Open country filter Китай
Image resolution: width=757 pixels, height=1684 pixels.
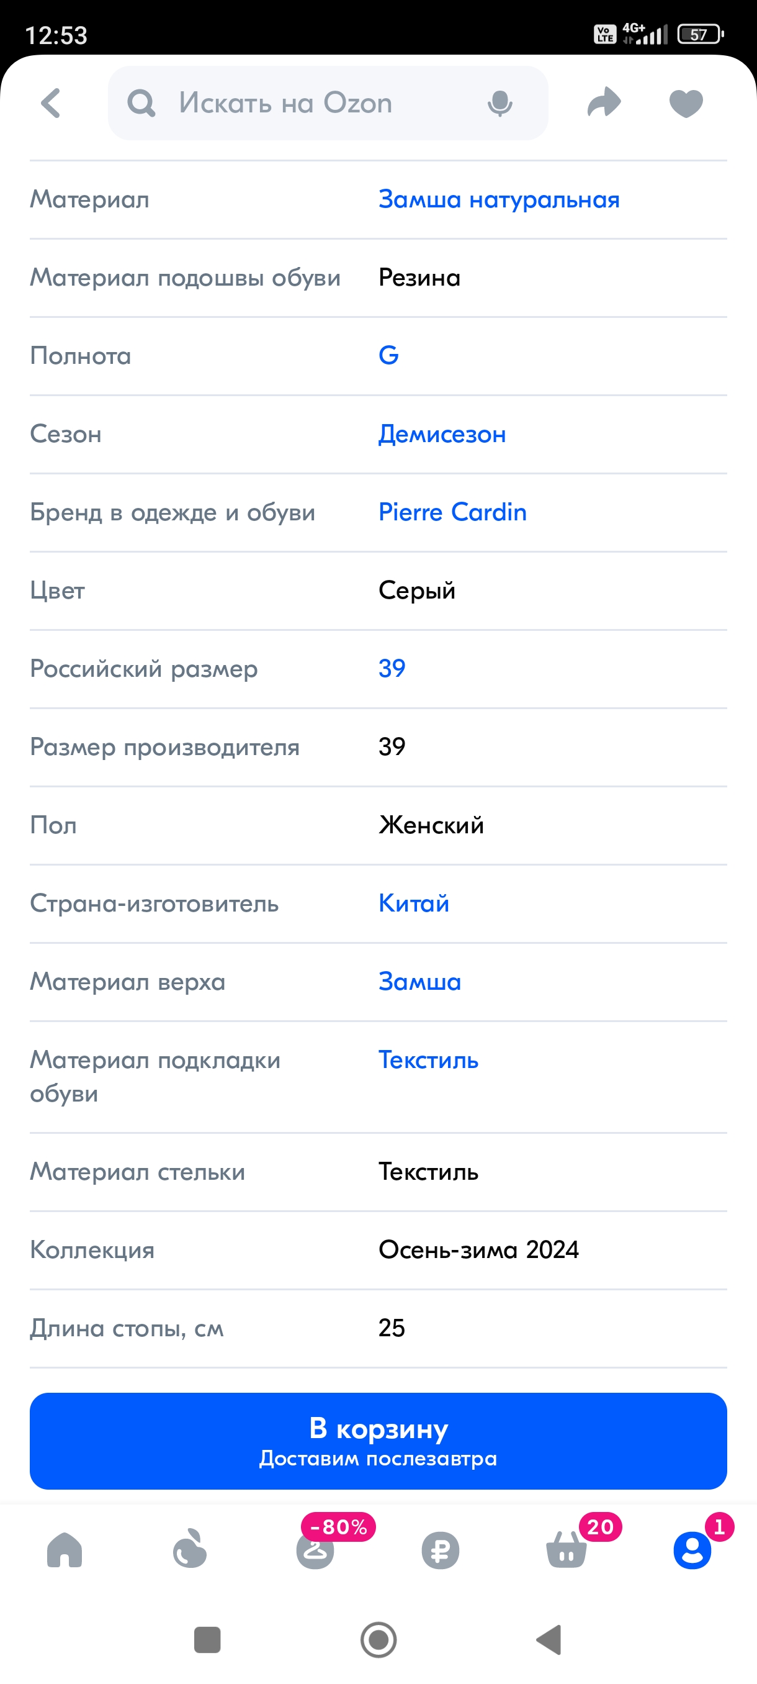413,903
